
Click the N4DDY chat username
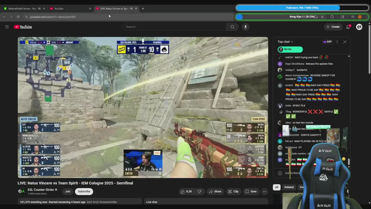(289, 57)
